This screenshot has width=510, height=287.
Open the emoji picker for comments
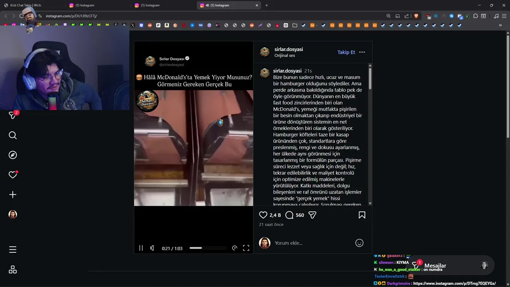[359, 243]
